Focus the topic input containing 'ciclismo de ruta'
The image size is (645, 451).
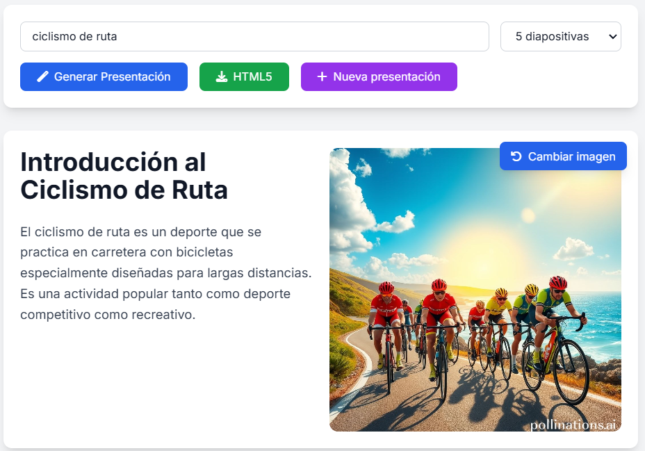pos(254,37)
